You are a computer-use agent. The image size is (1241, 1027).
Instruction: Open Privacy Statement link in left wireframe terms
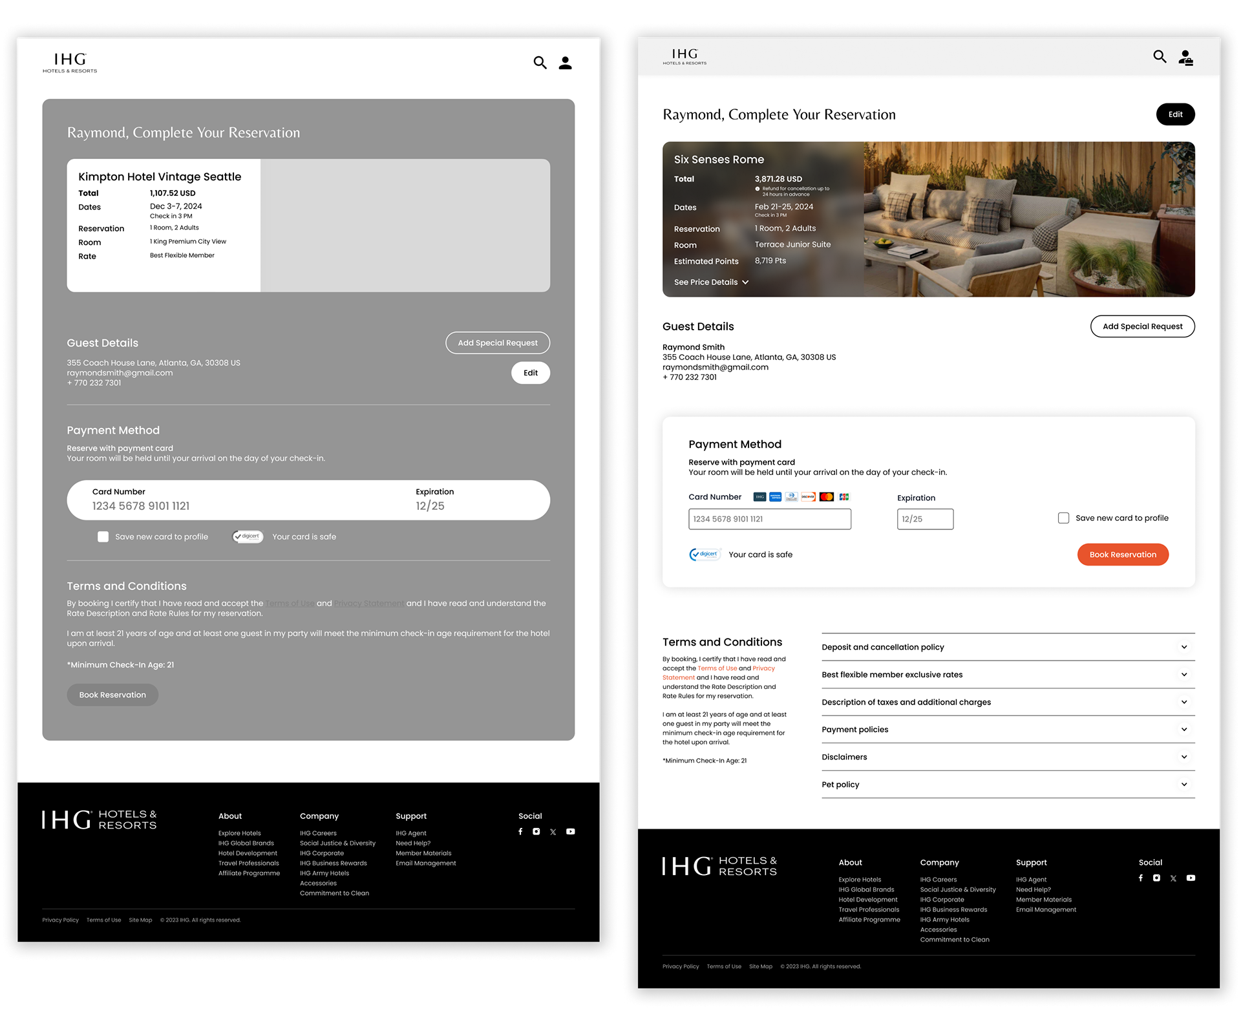(x=369, y=604)
